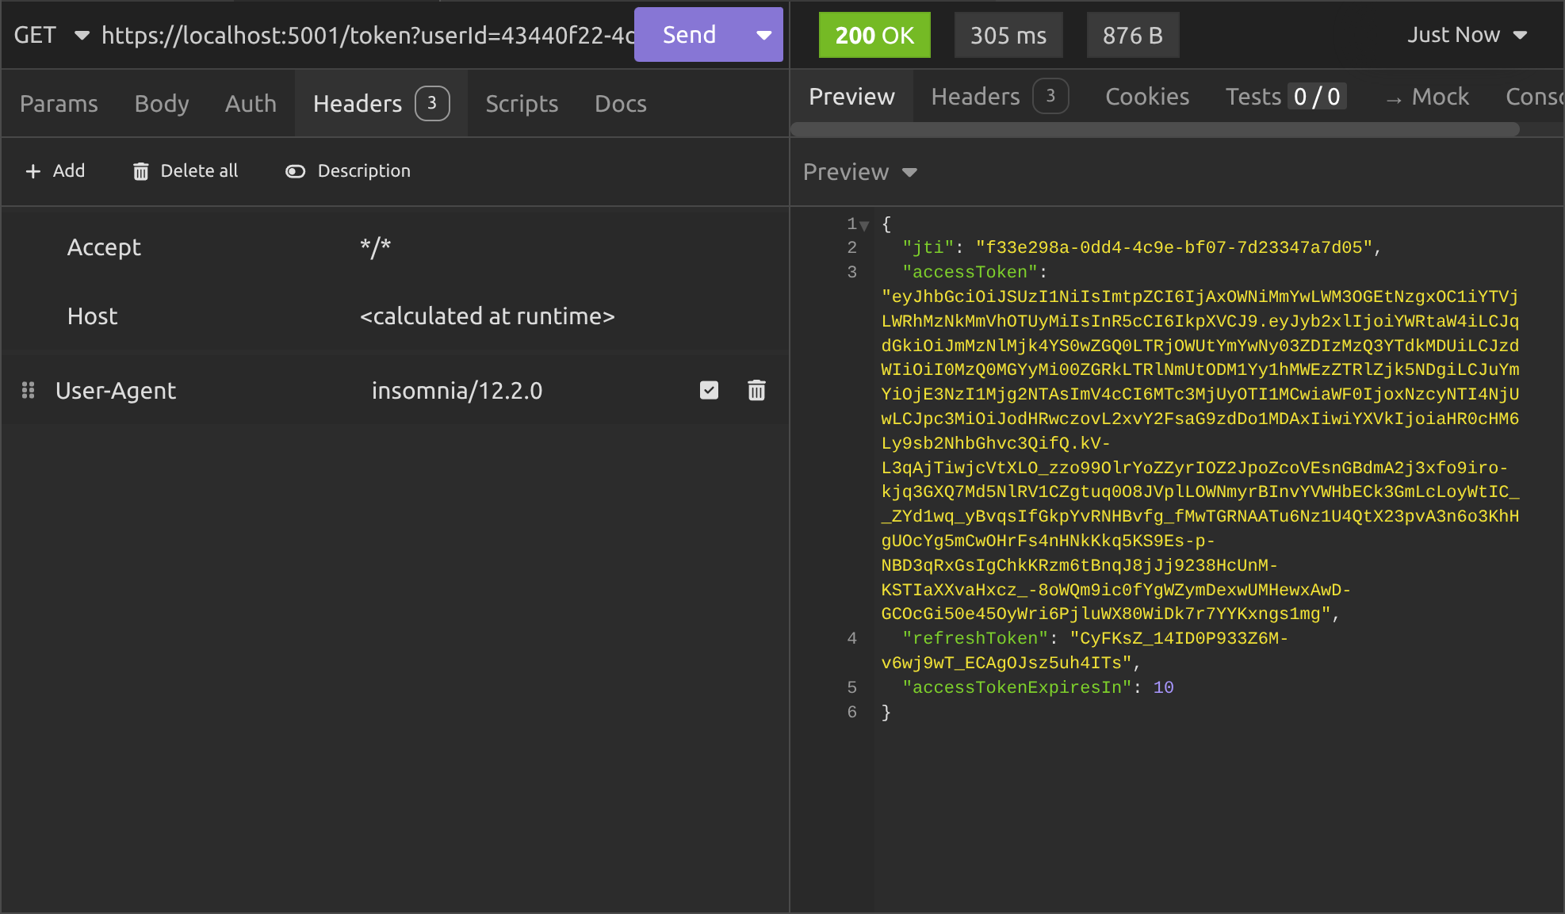Click the Mock arrow tab icon
This screenshot has height=914, width=1565.
pos(1394,99)
